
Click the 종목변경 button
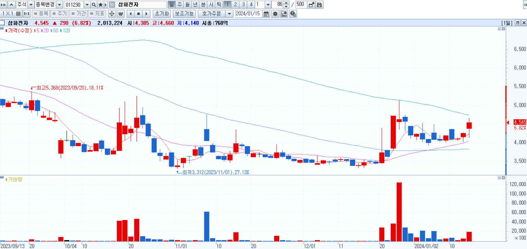click(x=45, y=5)
